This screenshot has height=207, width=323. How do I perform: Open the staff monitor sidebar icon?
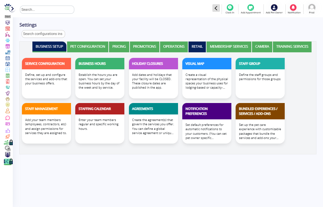pyautogui.click(x=8, y=155)
